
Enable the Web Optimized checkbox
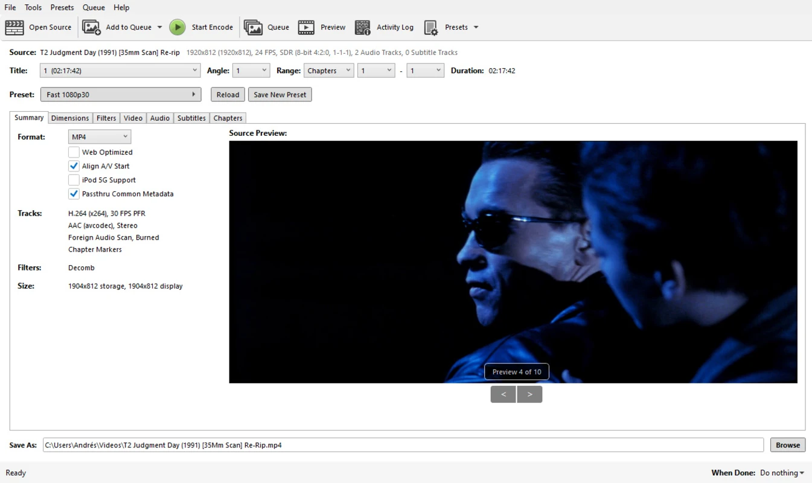coord(74,152)
